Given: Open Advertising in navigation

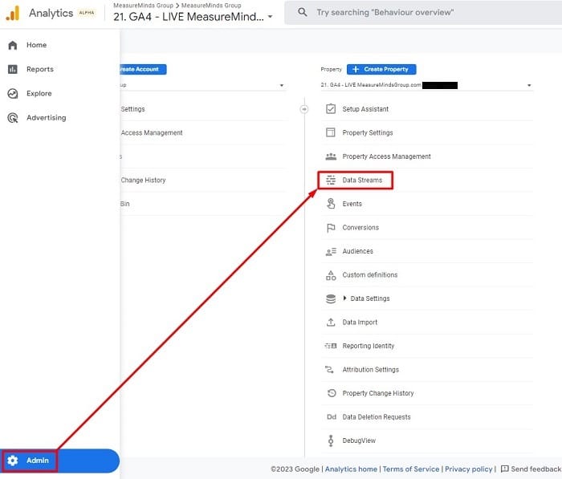Looking at the screenshot, I should tap(47, 118).
